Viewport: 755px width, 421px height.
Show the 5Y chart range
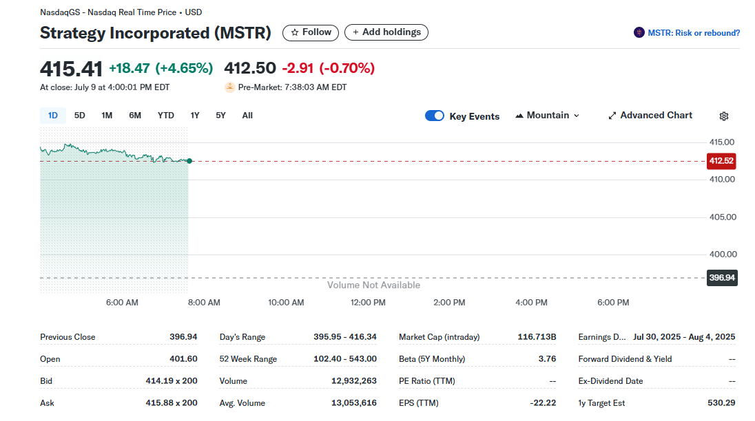click(x=220, y=116)
